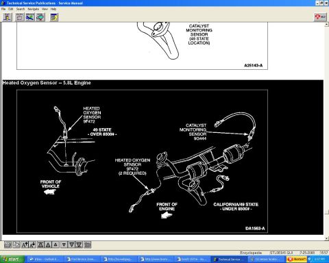
Task: Click the large up-triangle navigation icon
Action: tap(48, 245)
